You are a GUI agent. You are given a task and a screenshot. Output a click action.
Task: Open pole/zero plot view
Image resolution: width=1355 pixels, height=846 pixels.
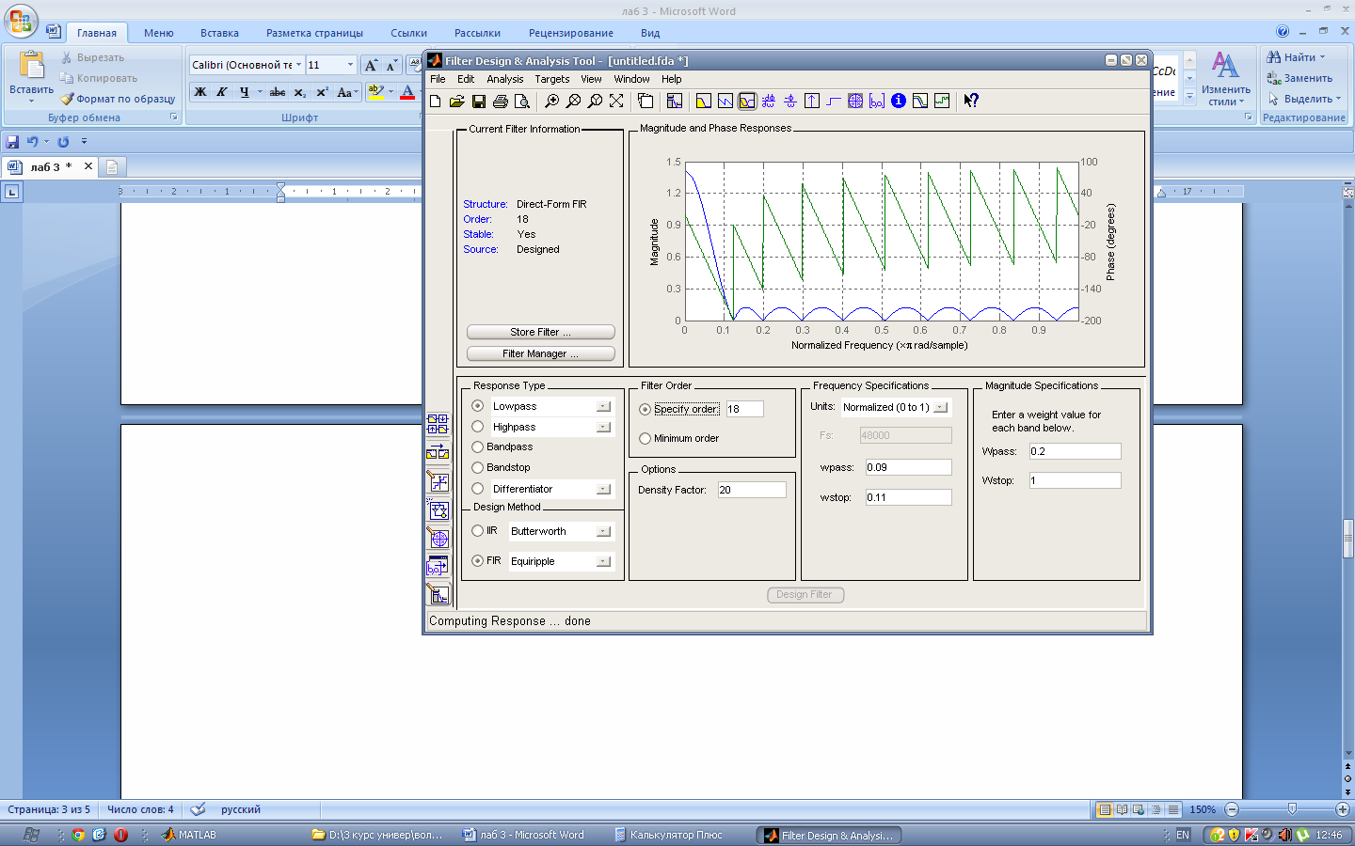(x=855, y=101)
